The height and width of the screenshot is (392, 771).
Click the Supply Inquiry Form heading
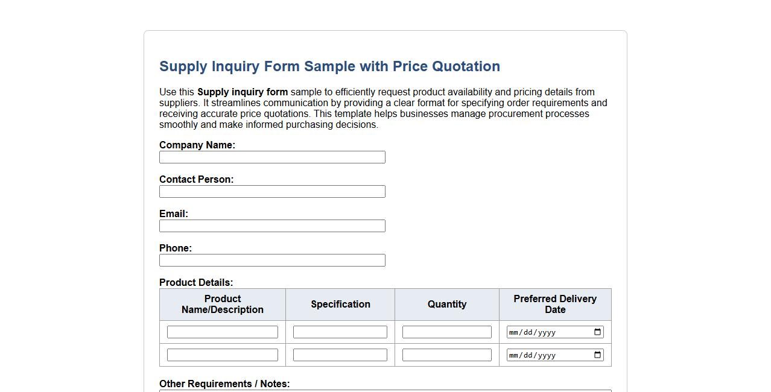tap(329, 66)
